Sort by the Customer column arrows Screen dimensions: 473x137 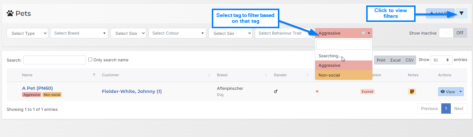(x=209, y=75)
